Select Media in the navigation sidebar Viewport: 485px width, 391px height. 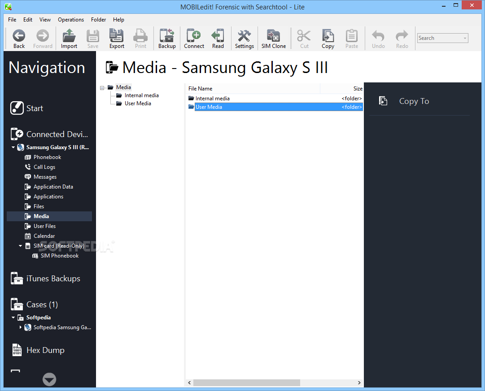point(49,216)
